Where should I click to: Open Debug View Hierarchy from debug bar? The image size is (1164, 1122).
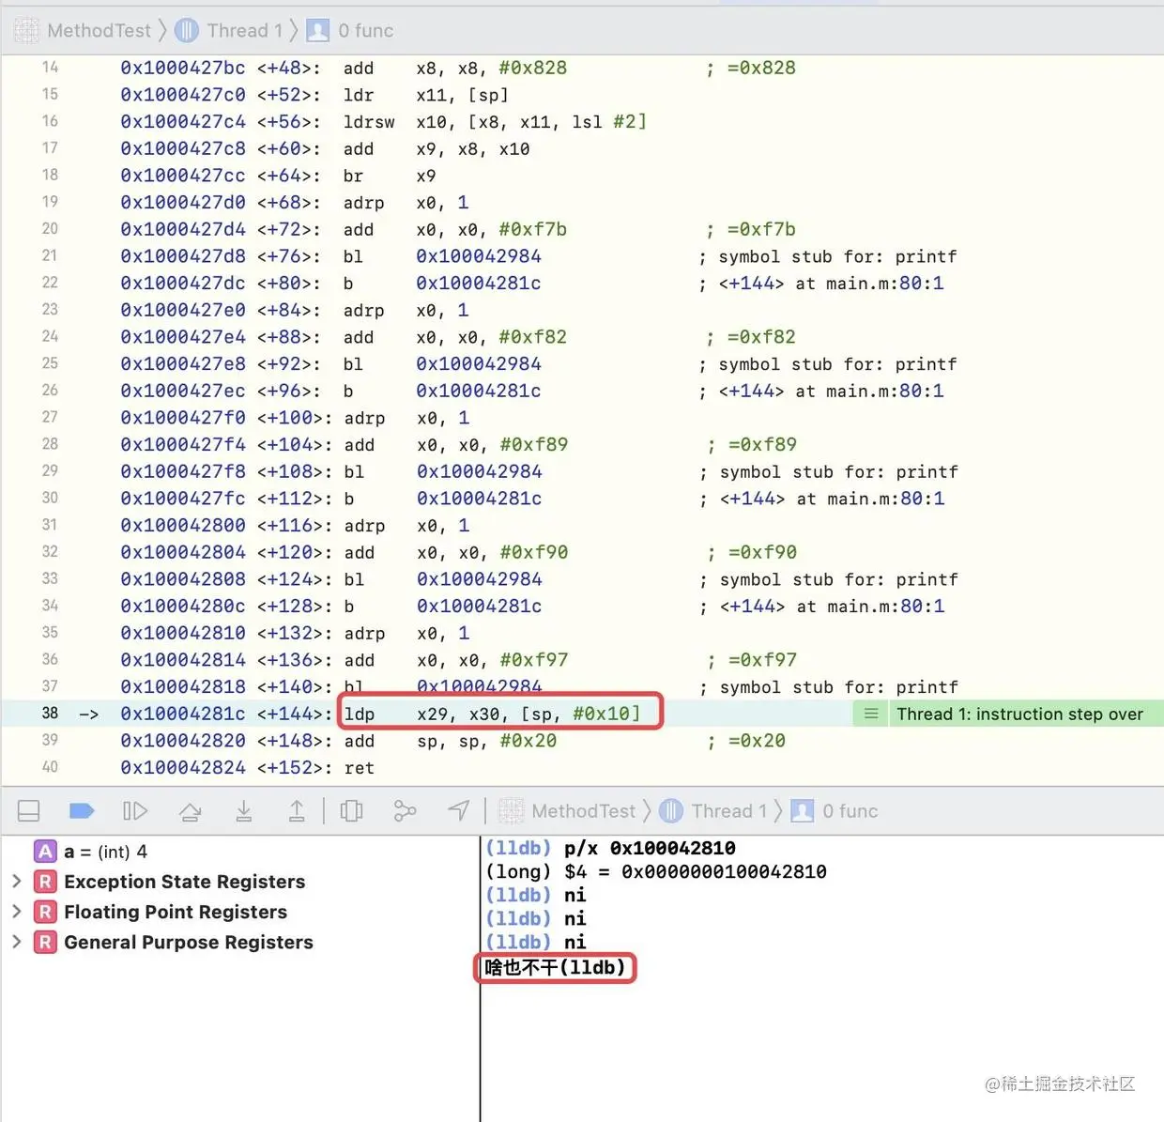point(352,811)
